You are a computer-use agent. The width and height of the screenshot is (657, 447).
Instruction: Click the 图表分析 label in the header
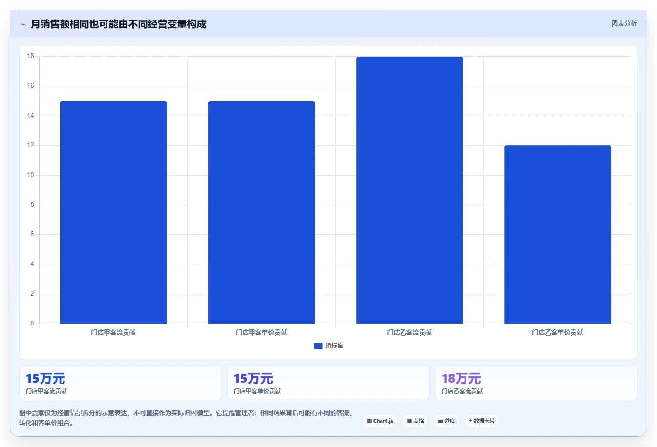click(x=624, y=23)
